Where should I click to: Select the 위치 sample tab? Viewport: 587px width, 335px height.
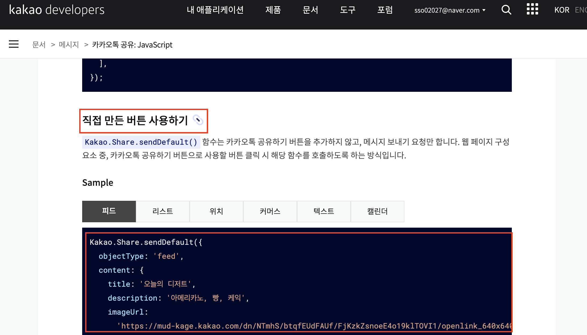pyautogui.click(x=216, y=211)
